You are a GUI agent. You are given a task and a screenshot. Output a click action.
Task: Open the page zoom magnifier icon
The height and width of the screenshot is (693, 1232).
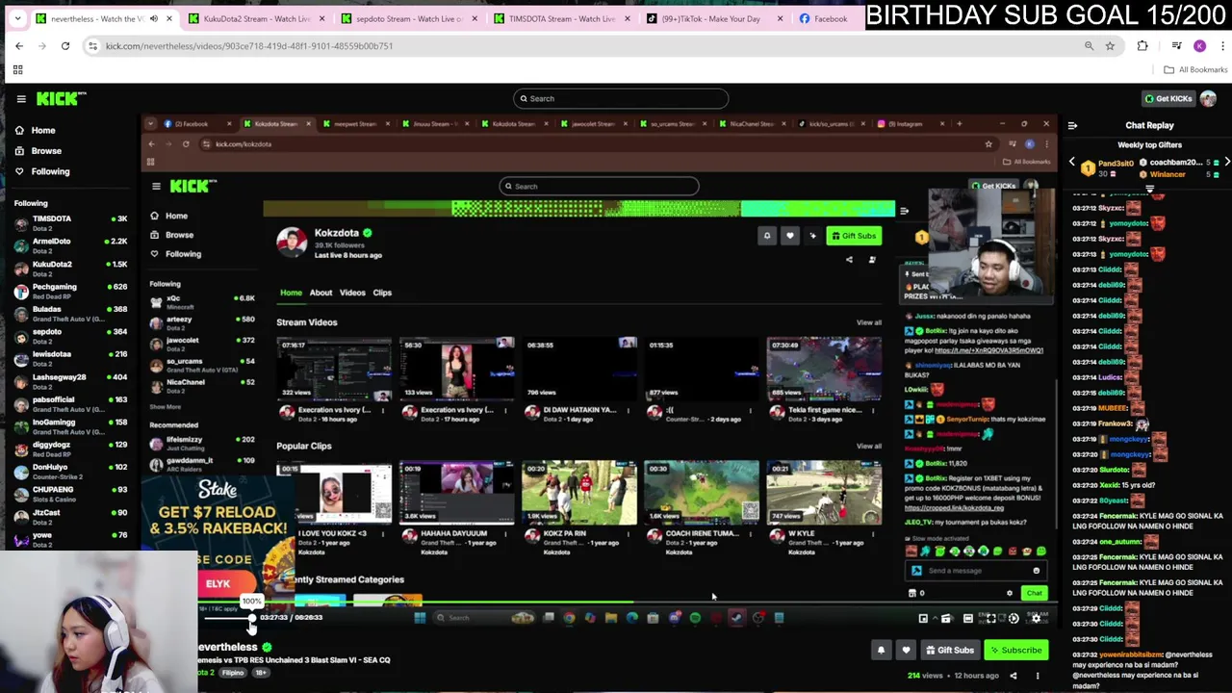tap(1089, 46)
